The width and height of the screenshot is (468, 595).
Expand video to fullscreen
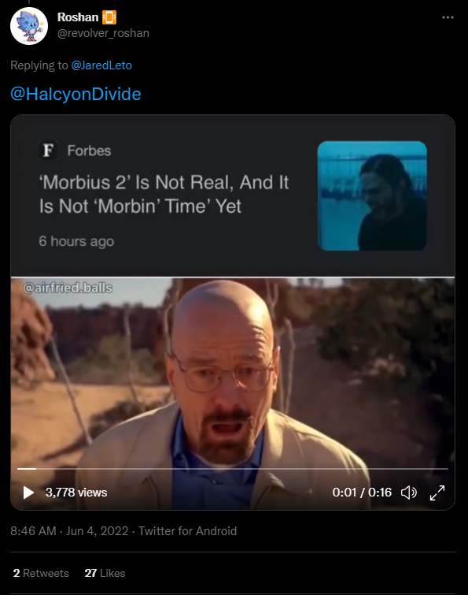point(437,493)
